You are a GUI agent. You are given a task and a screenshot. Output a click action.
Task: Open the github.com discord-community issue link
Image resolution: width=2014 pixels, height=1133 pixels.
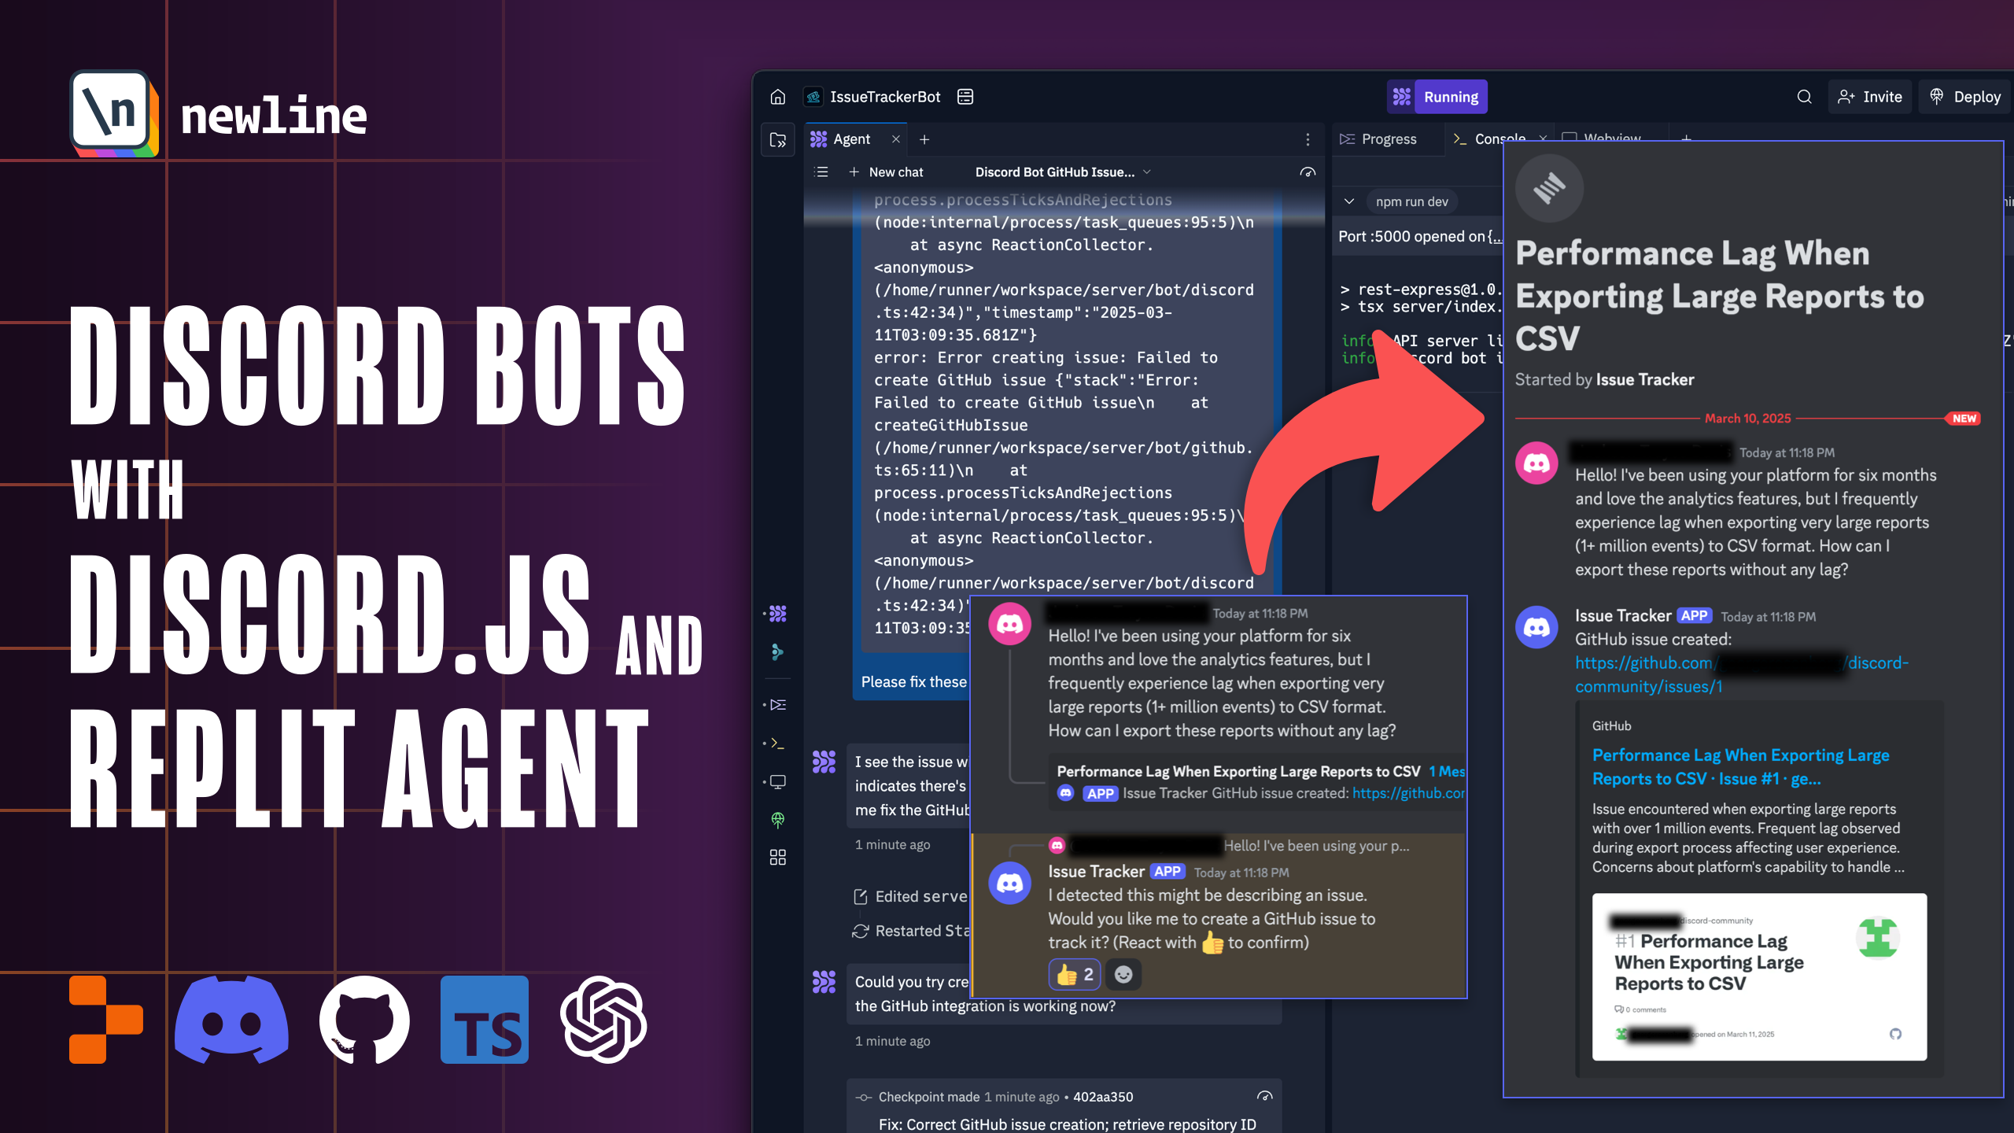pos(1644,663)
